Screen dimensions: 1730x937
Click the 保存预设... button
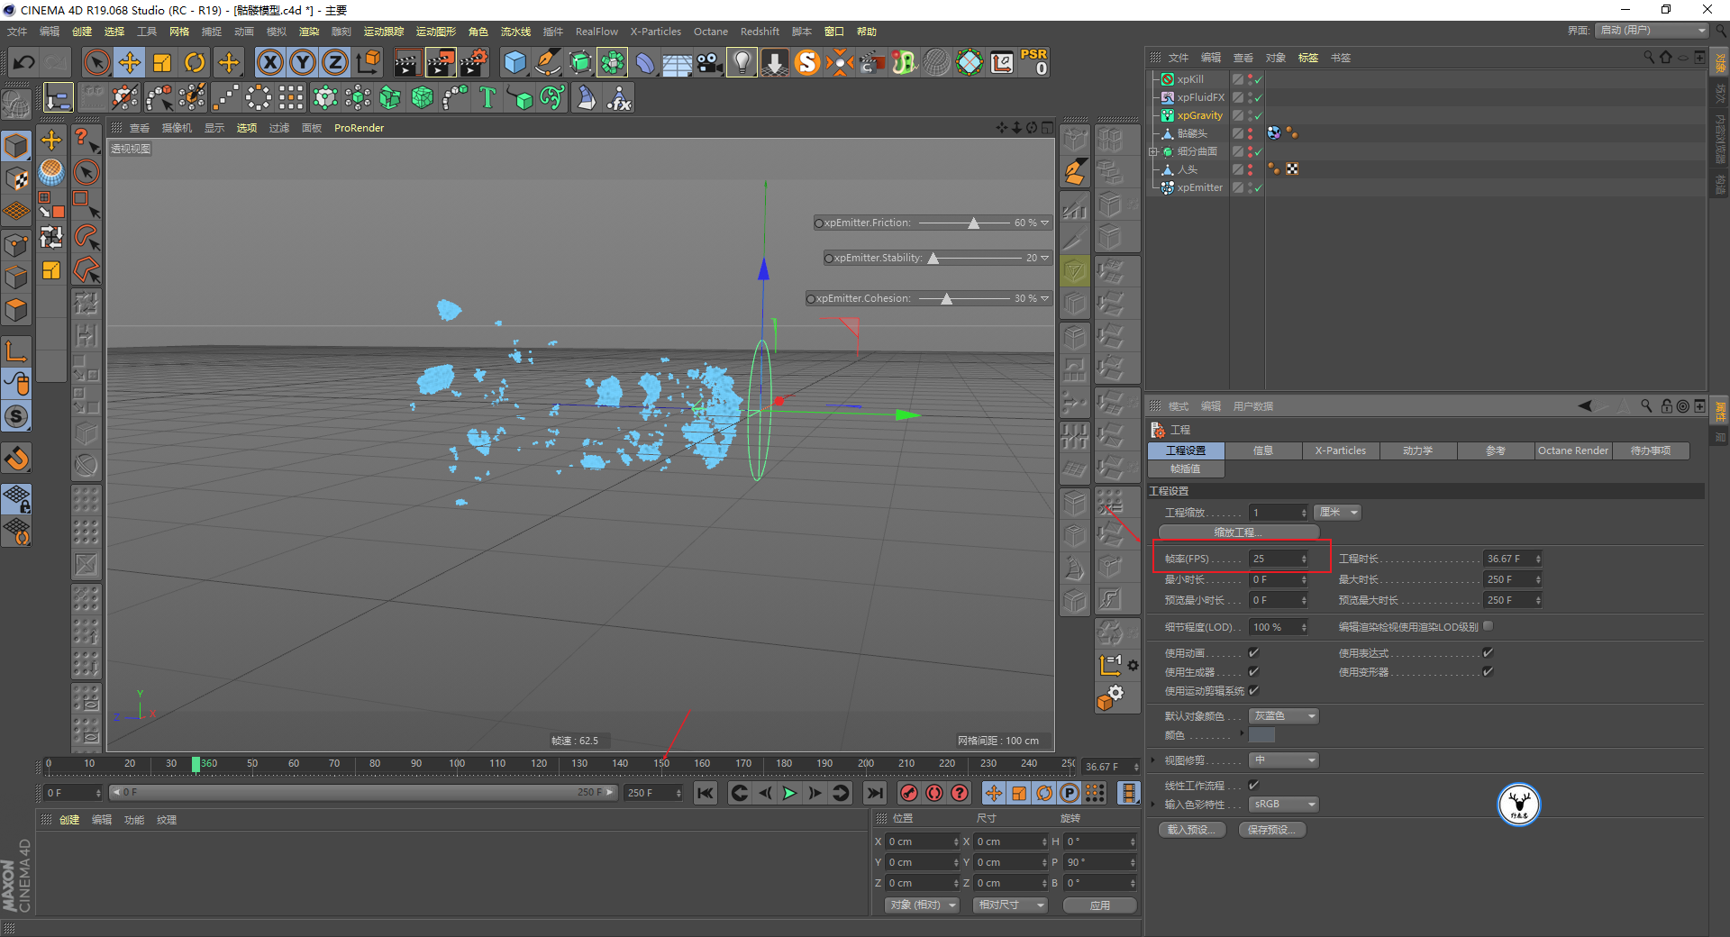1272,830
